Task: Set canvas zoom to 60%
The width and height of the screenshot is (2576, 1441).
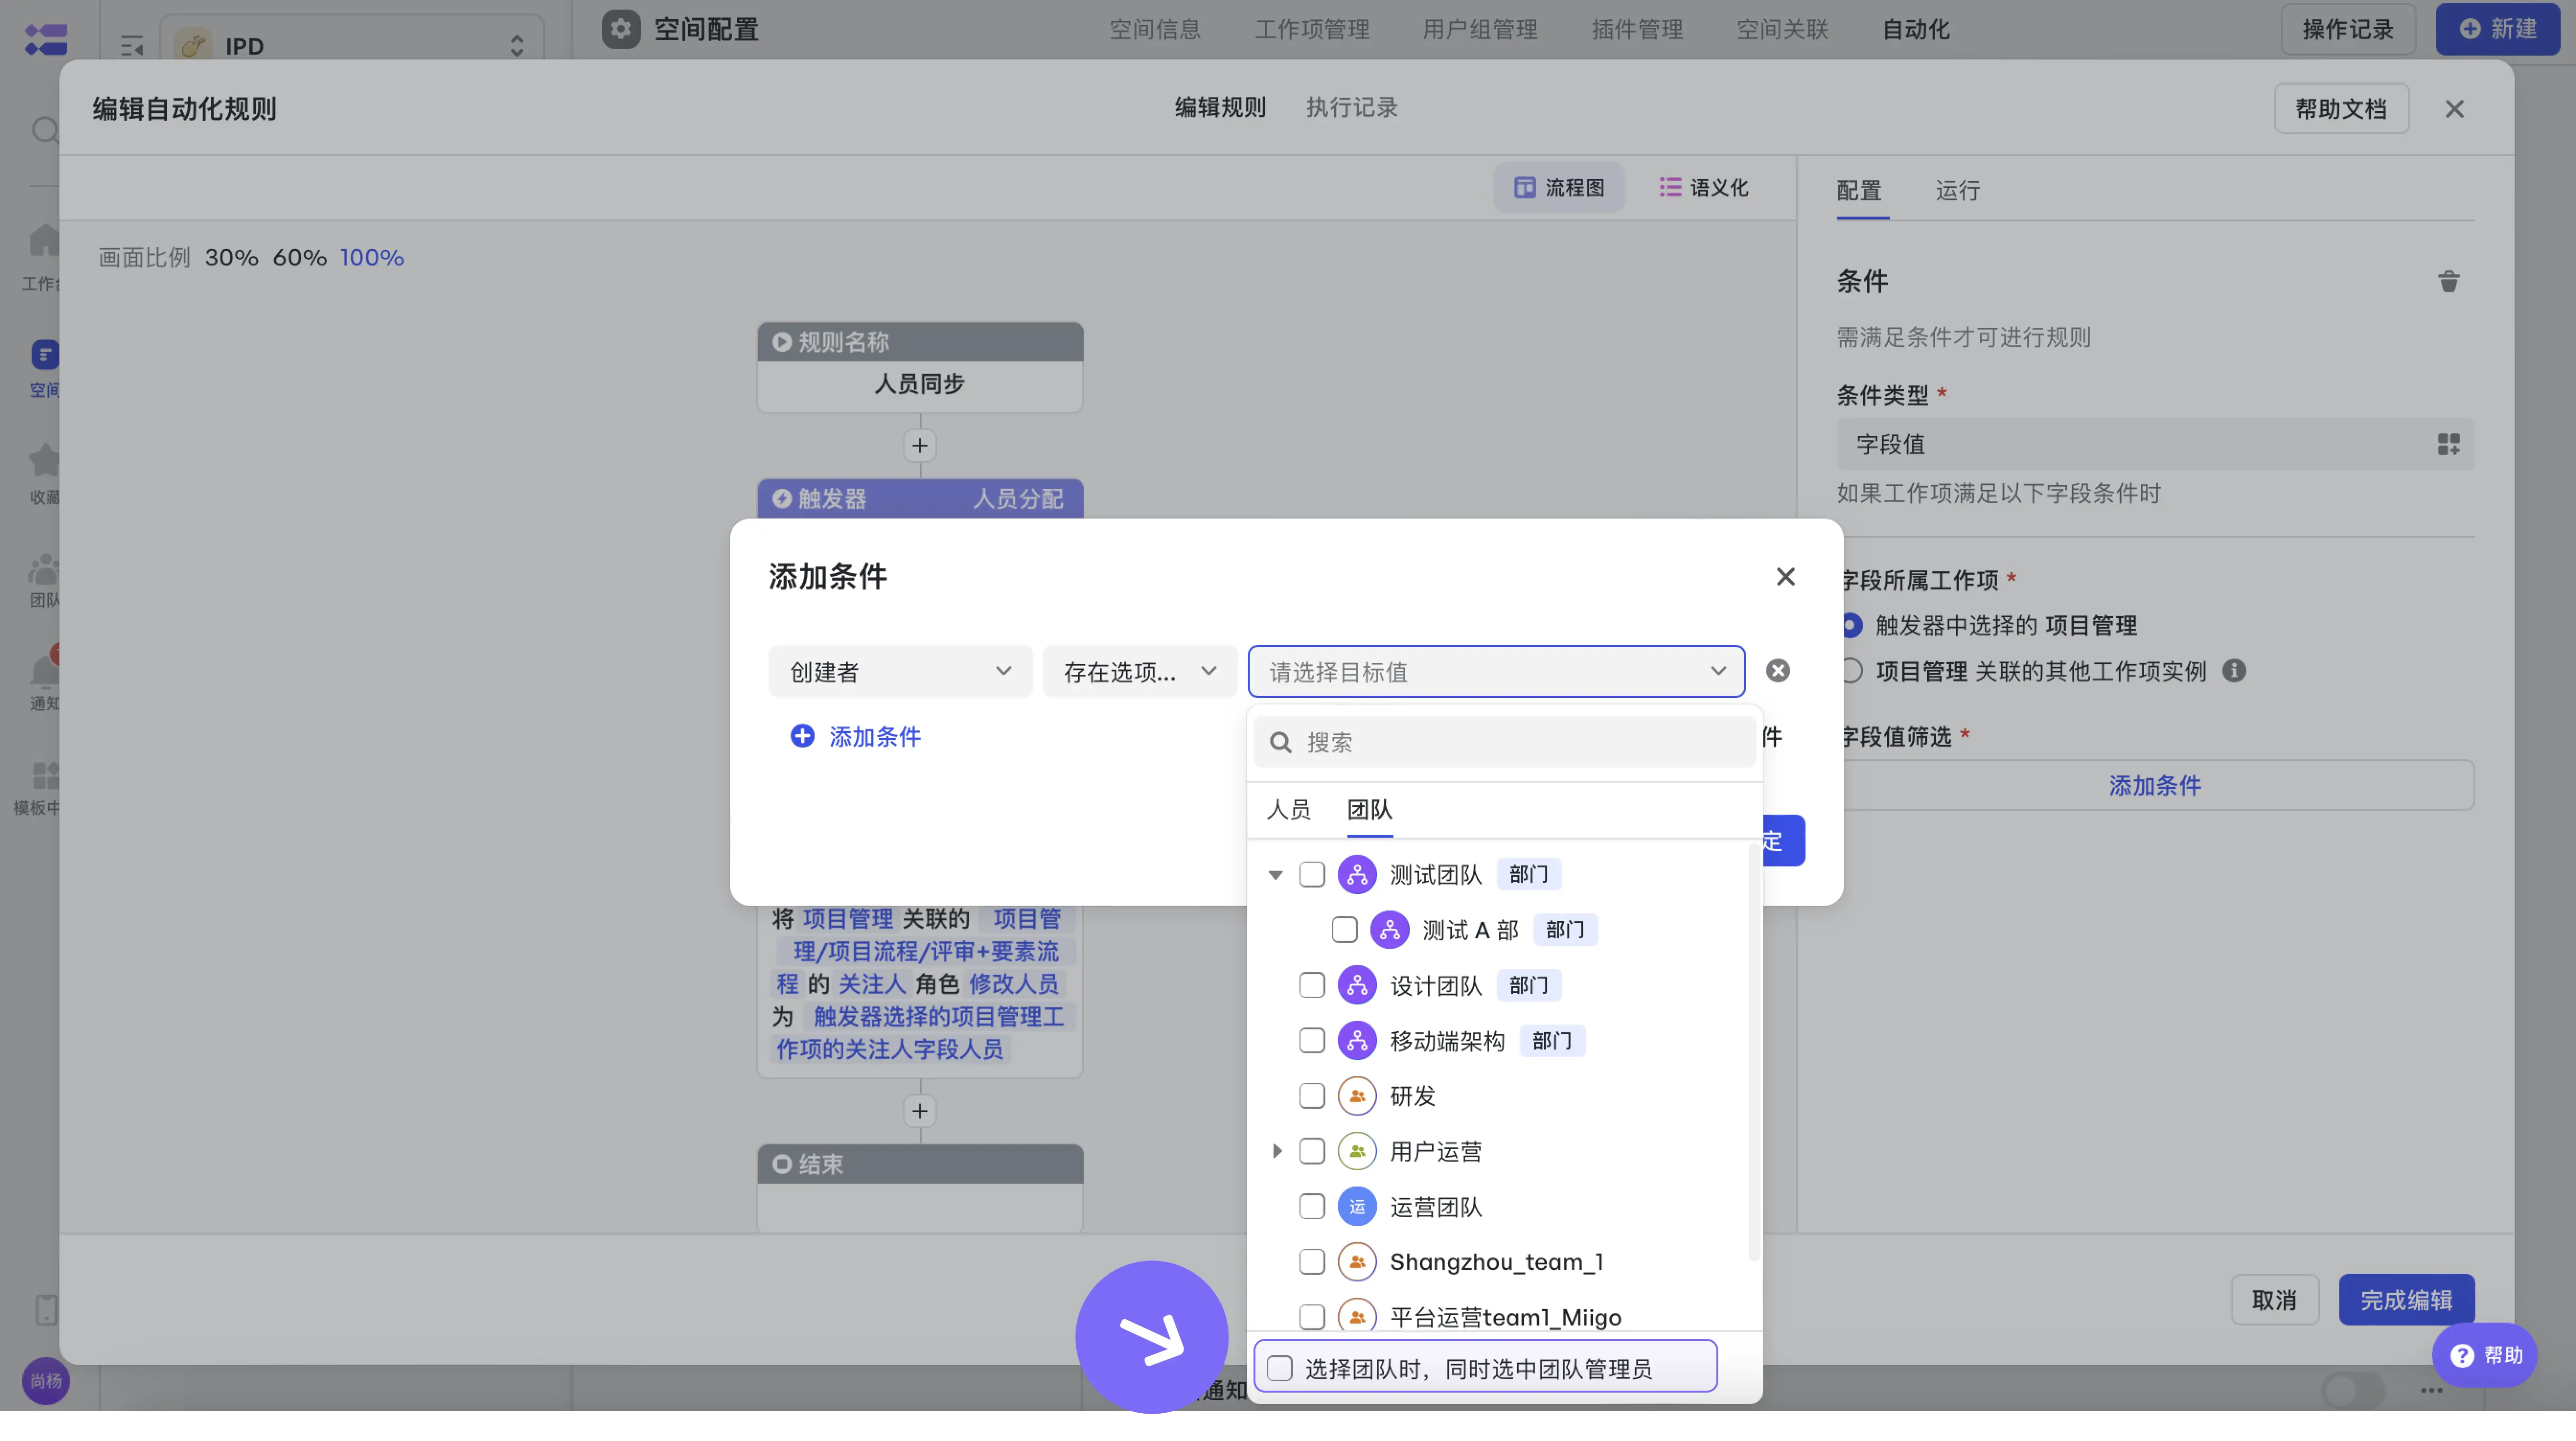Action: tap(299, 258)
